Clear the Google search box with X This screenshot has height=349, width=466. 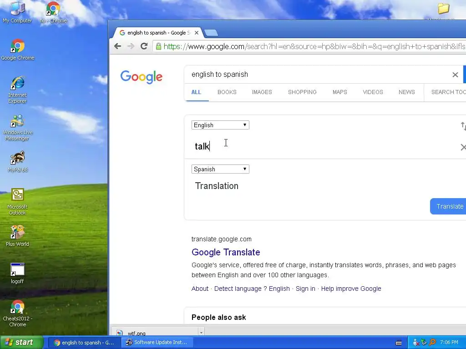click(455, 75)
